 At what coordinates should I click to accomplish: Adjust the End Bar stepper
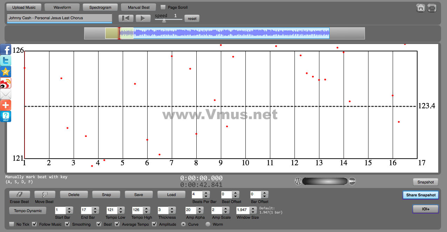coord(95,210)
